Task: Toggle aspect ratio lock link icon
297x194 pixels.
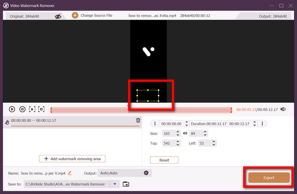Action: tap(185, 133)
